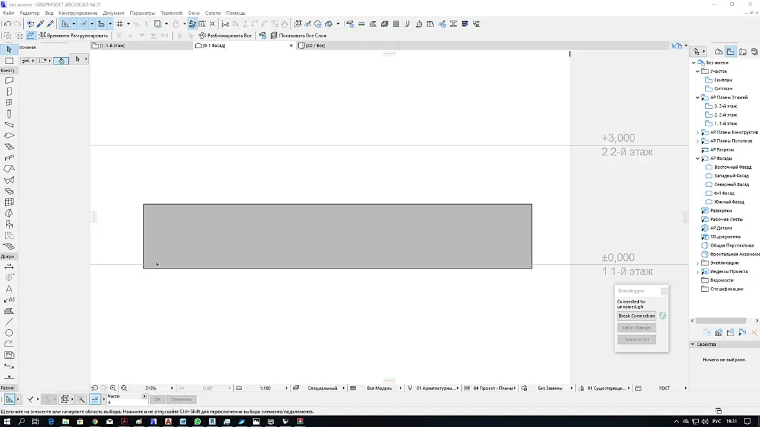The height and width of the screenshot is (427, 760).
Task: Collapse the Свойства properties panel
Action: (692, 344)
